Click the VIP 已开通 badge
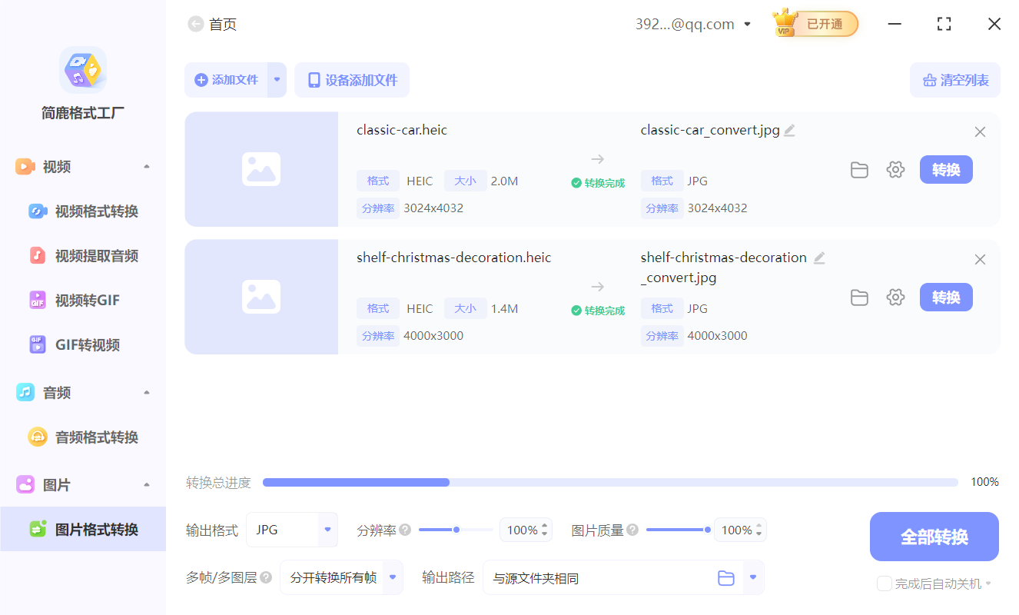1019x615 pixels. pyautogui.click(x=815, y=24)
